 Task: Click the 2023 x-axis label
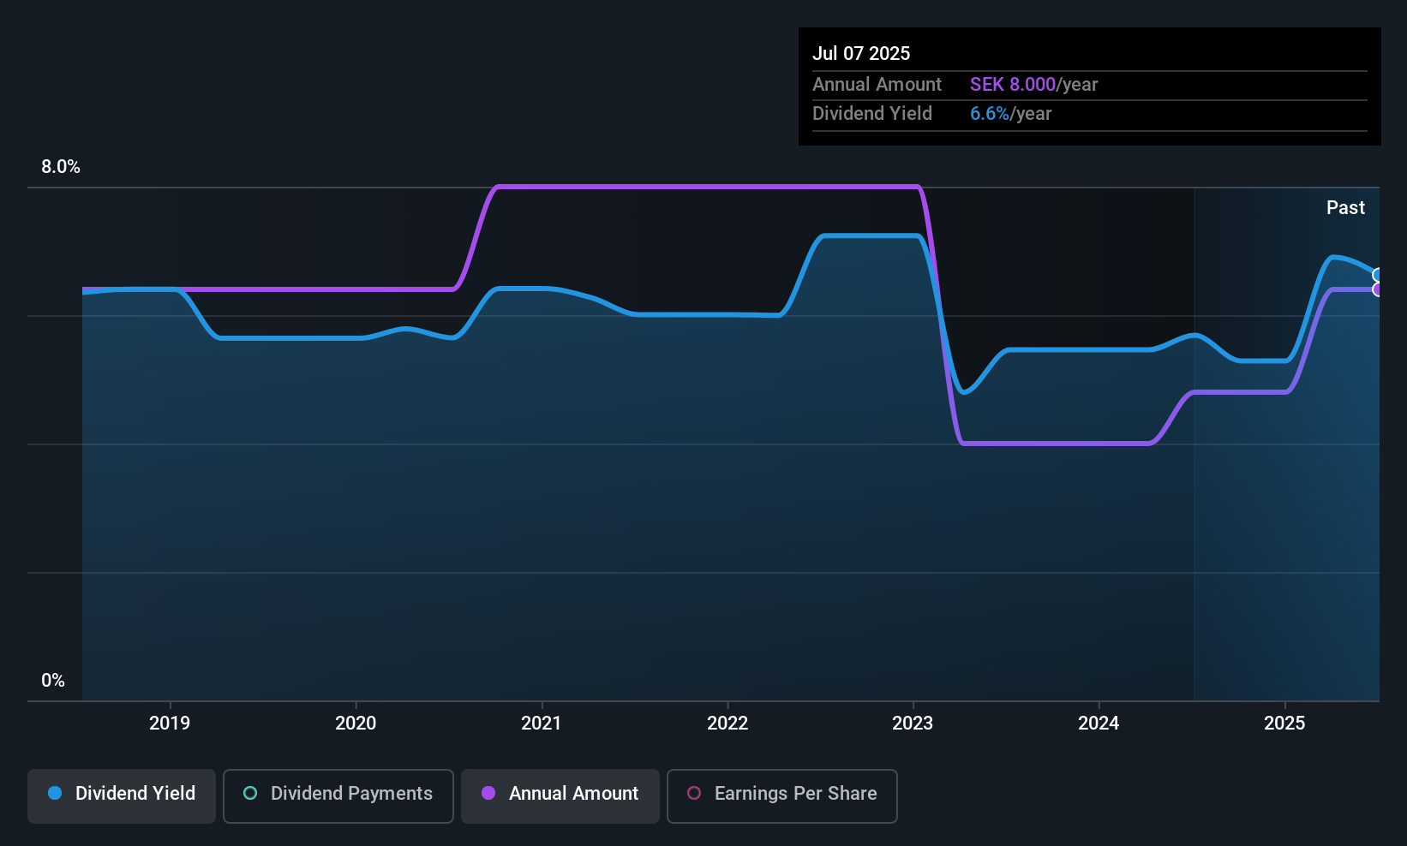pos(913,724)
